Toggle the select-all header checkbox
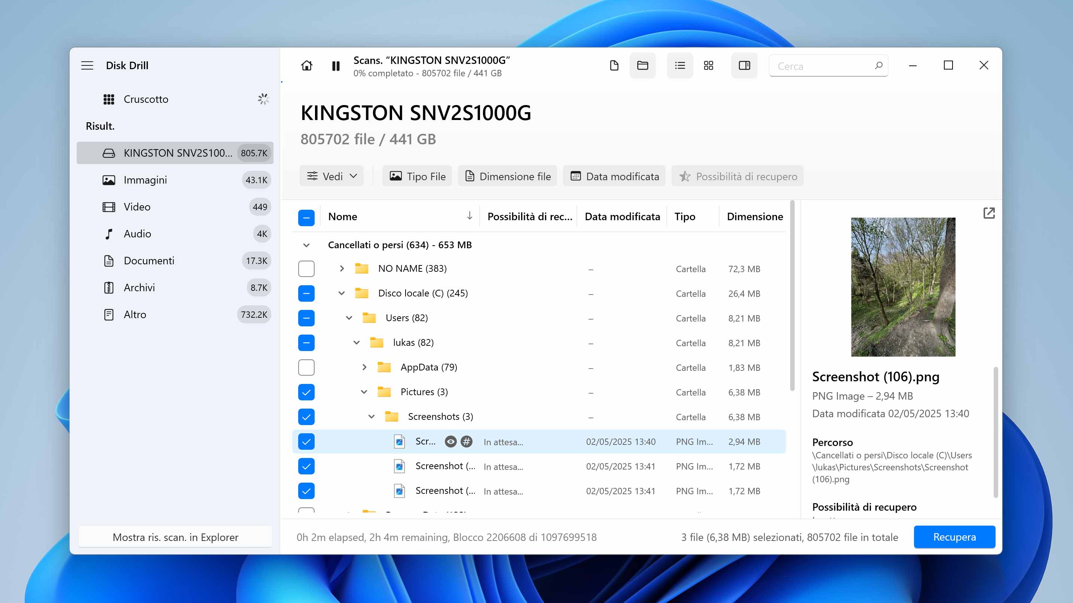 (x=306, y=217)
